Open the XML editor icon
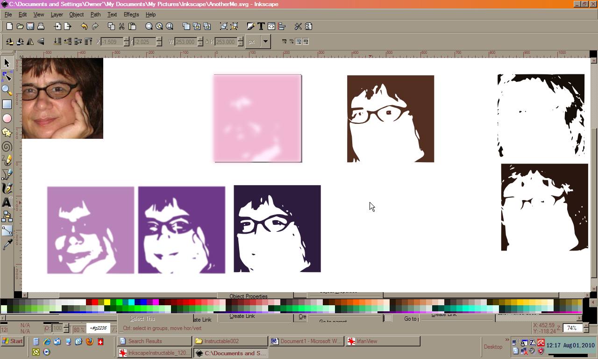This screenshot has height=359, width=598. (271, 26)
